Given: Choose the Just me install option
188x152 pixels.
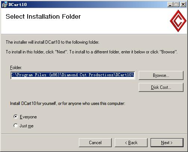Looking at the screenshot, I should point(16,125).
